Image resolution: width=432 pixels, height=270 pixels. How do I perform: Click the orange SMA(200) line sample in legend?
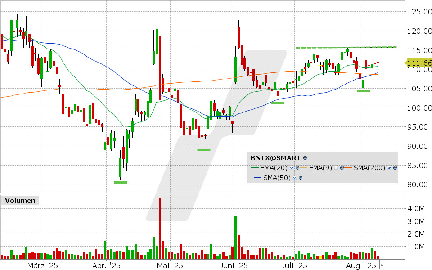(x=348, y=168)
